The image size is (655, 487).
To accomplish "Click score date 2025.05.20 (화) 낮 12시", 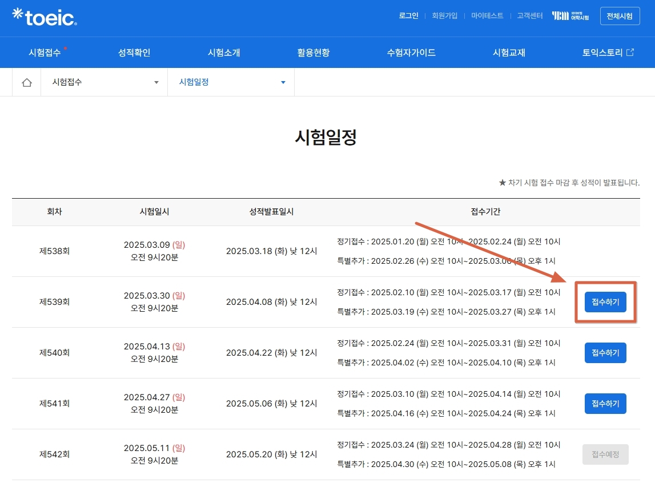I will click(271, 454).
